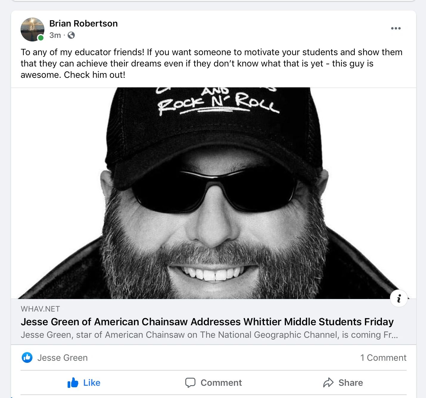426x398 pixels.
Task: Click the Comment button
Action: click(x=213, y=382)
